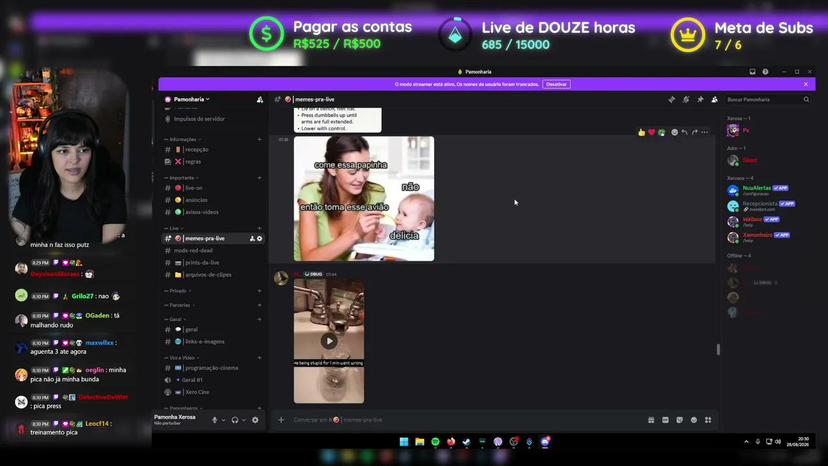
Task: Click the attachment plus button in message bar
Action: coord(281,420)
